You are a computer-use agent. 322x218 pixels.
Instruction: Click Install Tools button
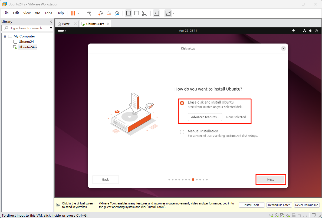click(x=251, y=205)
